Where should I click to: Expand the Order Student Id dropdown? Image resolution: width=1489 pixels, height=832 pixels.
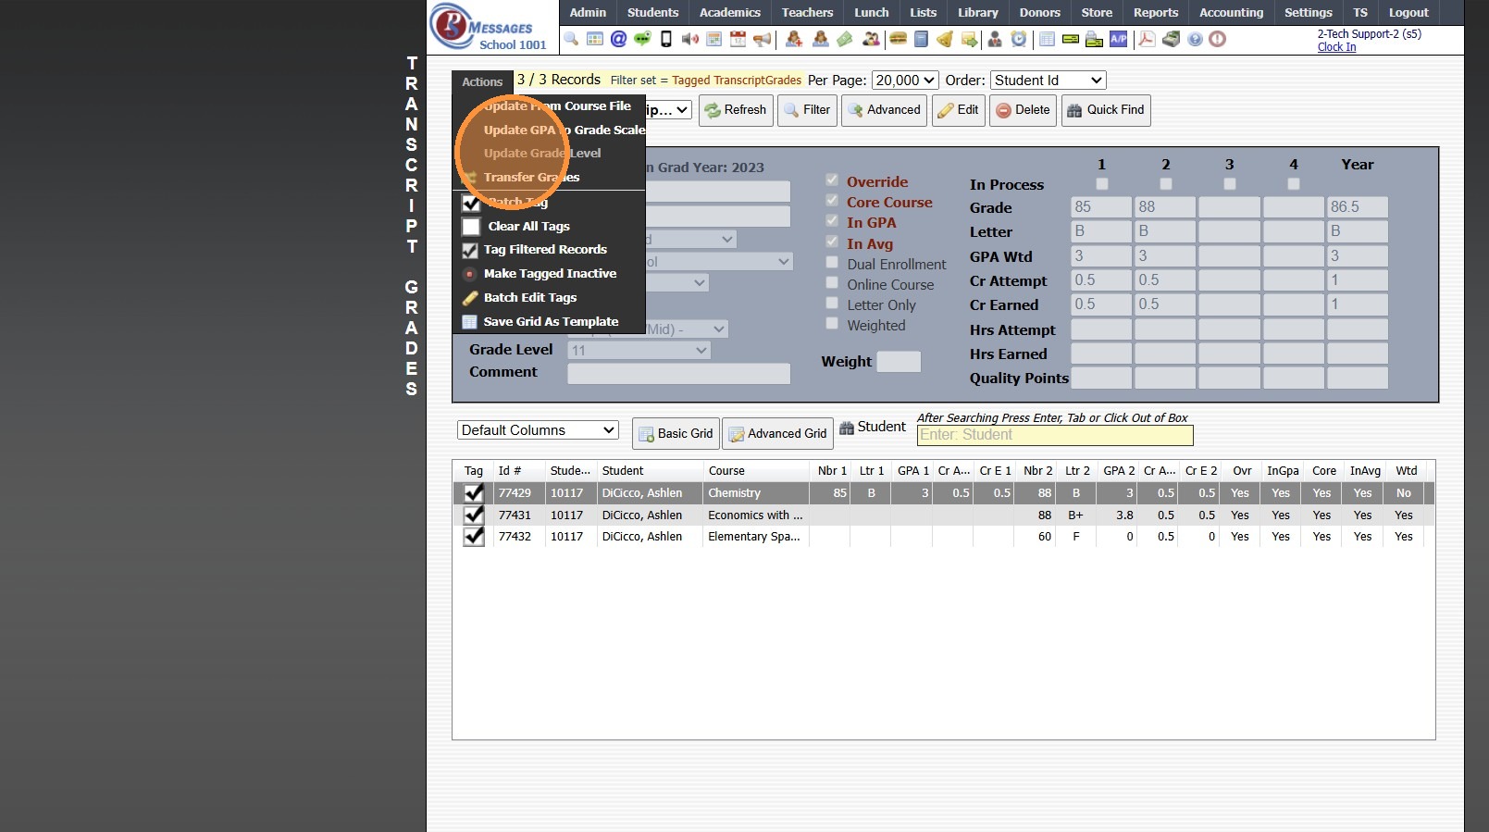[x=1048, y=81]
